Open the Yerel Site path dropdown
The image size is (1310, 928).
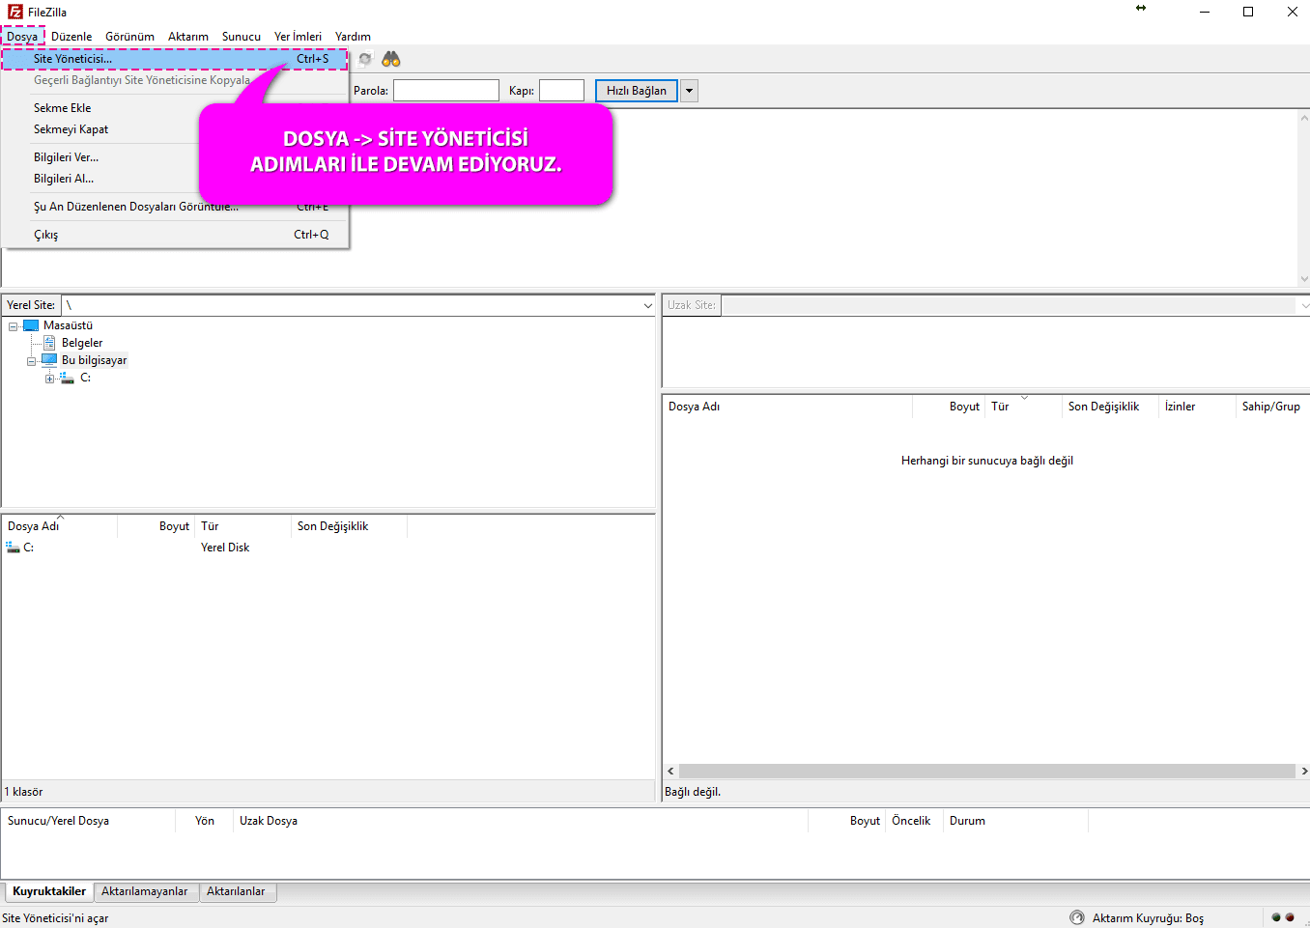(647, 305)
